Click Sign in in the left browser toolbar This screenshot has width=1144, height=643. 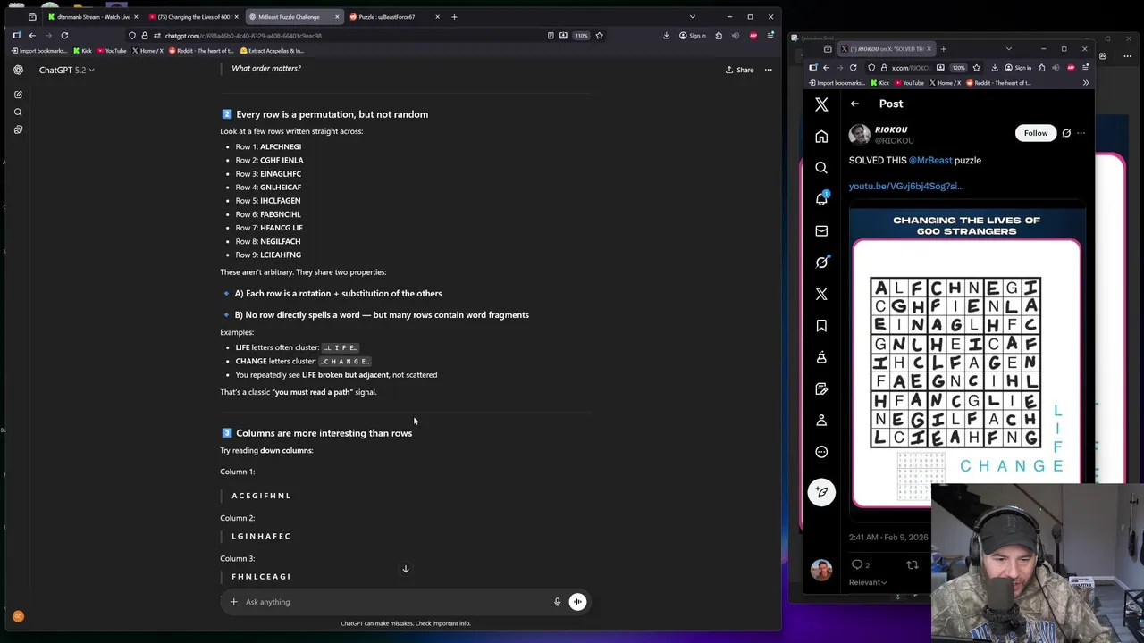point(693,36)
